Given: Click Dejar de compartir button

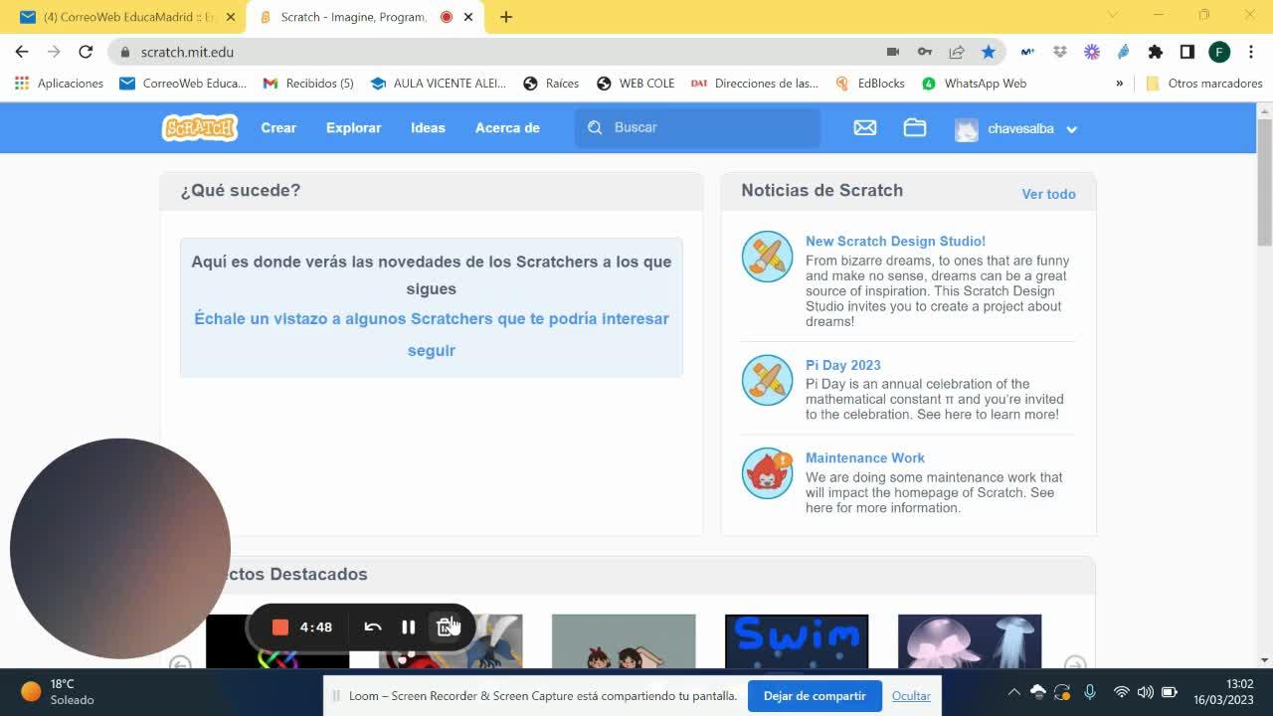Looking at the screenshot, I should (815, 696).
